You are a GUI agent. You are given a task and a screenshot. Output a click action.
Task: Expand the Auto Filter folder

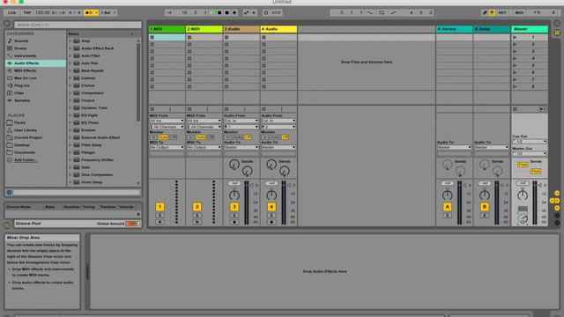(x=70, y=55)
